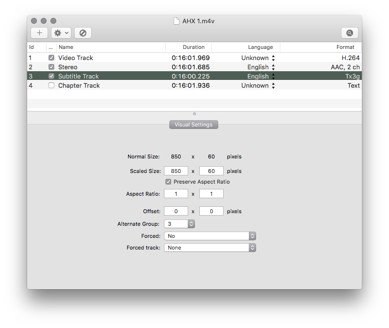
Task: Open Video Track language popup
Action: 273,58
